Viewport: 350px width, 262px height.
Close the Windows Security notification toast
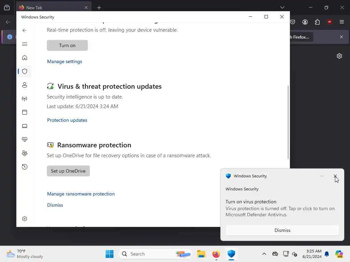coord(335,176)
